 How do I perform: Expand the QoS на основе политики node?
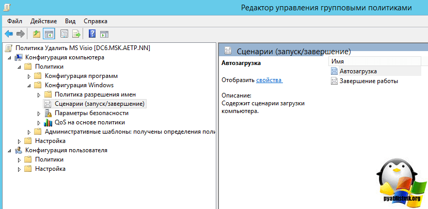tap(39, 123)
